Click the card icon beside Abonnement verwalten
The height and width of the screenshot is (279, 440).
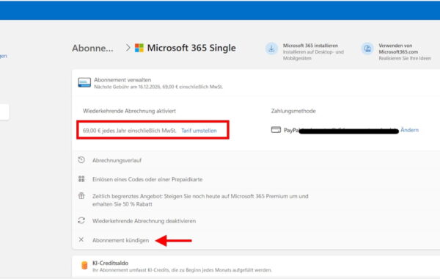[x=84, y=83]
